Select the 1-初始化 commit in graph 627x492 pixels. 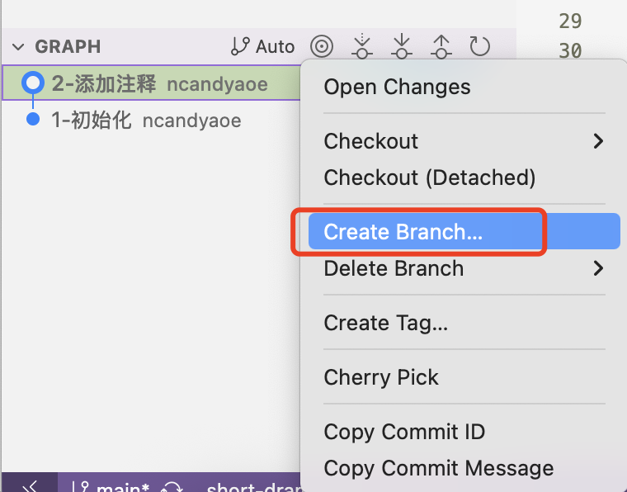(x=92, y=121)
